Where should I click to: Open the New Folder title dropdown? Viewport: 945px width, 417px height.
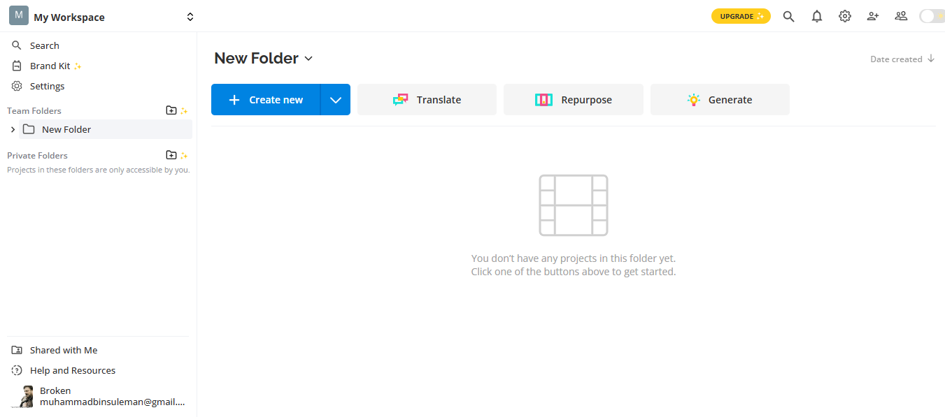(x=308, y=59)
